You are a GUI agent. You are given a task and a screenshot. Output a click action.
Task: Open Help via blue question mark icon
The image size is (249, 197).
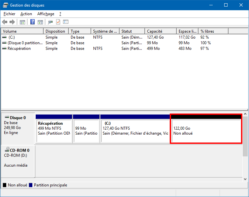pyautogui.click(x=33, y=22)
